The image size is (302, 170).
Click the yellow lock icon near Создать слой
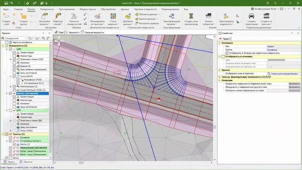coord(14,15)
